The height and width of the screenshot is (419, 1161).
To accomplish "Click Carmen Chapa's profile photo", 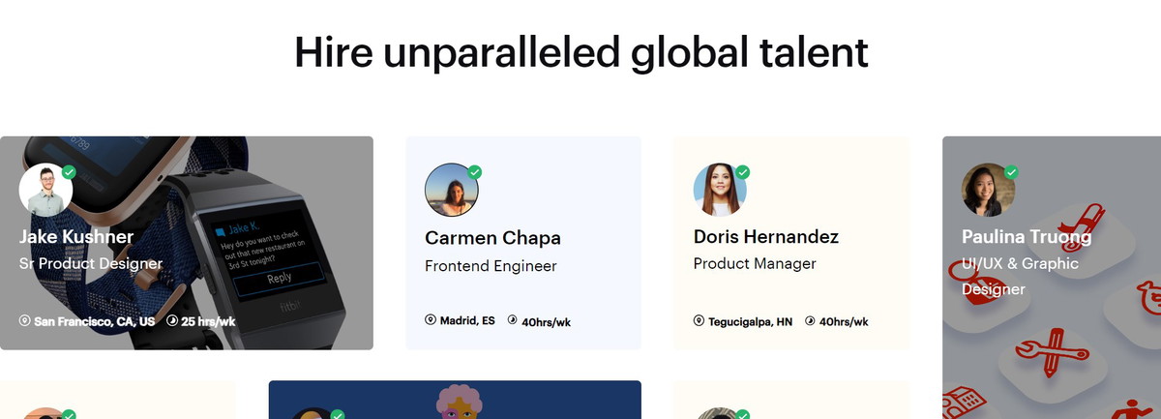I will point(452,190).
